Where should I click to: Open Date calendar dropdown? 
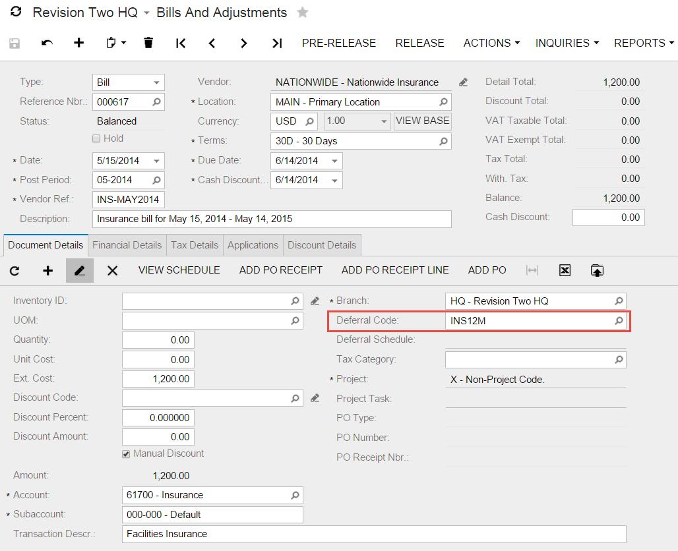click(156, 161)
